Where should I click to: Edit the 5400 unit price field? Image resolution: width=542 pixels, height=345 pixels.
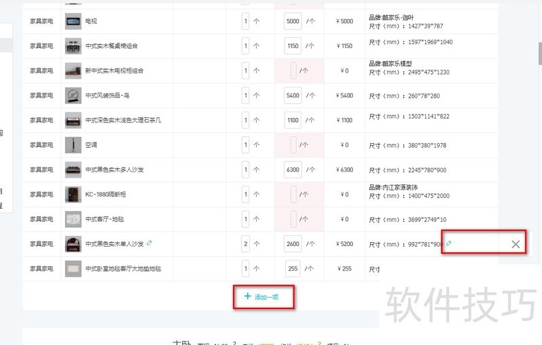click(293, 96)
